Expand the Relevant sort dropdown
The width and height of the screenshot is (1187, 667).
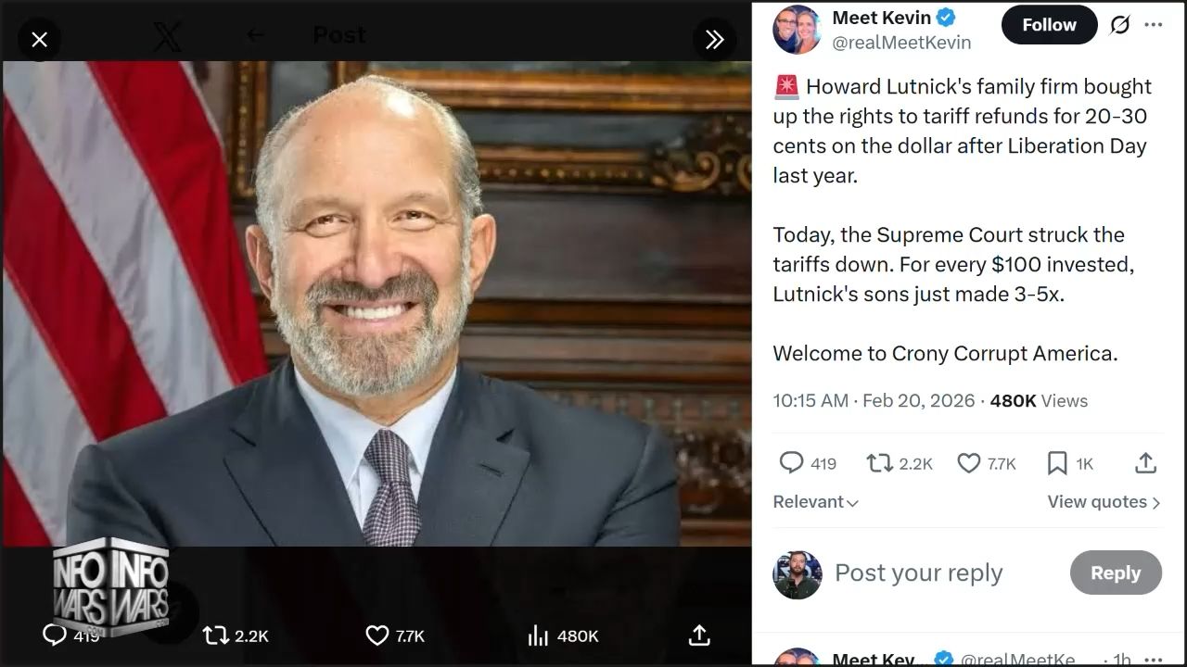pos(815,502)
